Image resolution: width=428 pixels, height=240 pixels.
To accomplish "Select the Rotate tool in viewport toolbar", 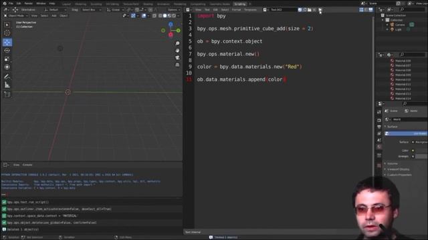I will (x=7, y=51).
